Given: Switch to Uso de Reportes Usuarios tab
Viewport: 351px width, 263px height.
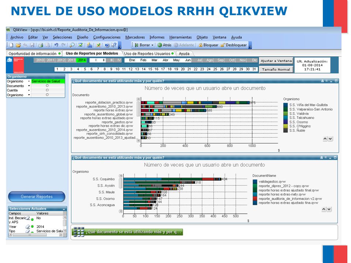Looking at the screenshot, I should [149, 54].
